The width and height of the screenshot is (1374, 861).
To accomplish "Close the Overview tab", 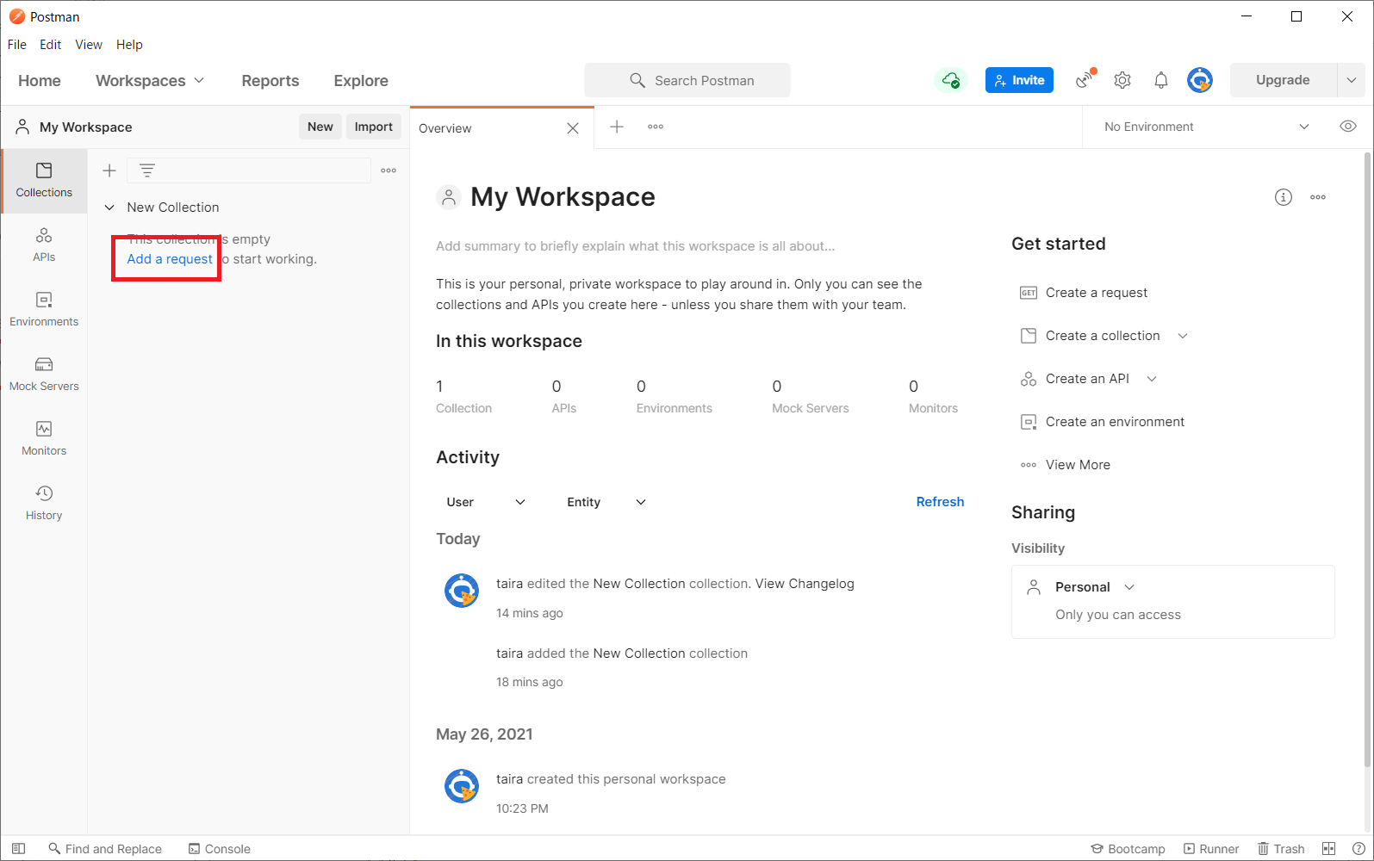I will (573, 128).
